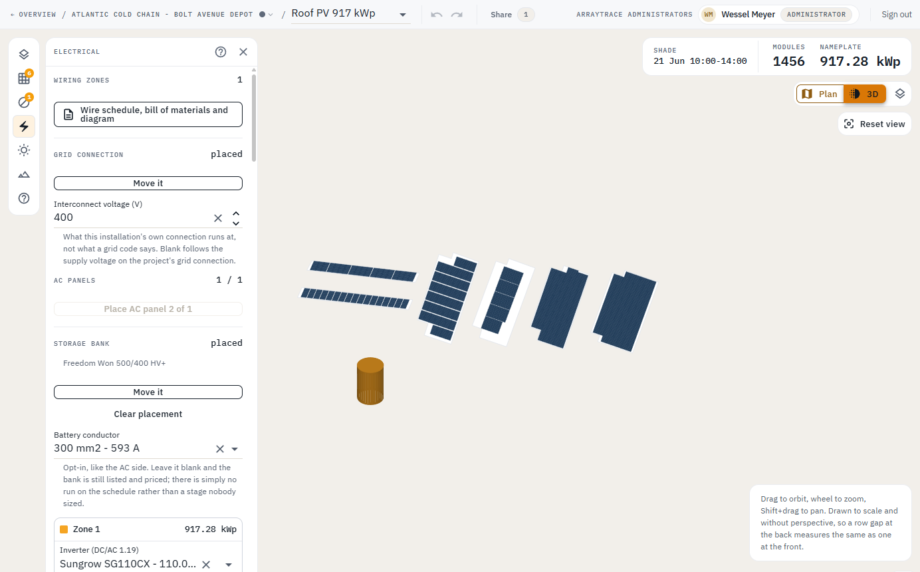920x572 pixels.
Task: Clear the Interconnect voltage value
Action: click(x=218, y=217)
